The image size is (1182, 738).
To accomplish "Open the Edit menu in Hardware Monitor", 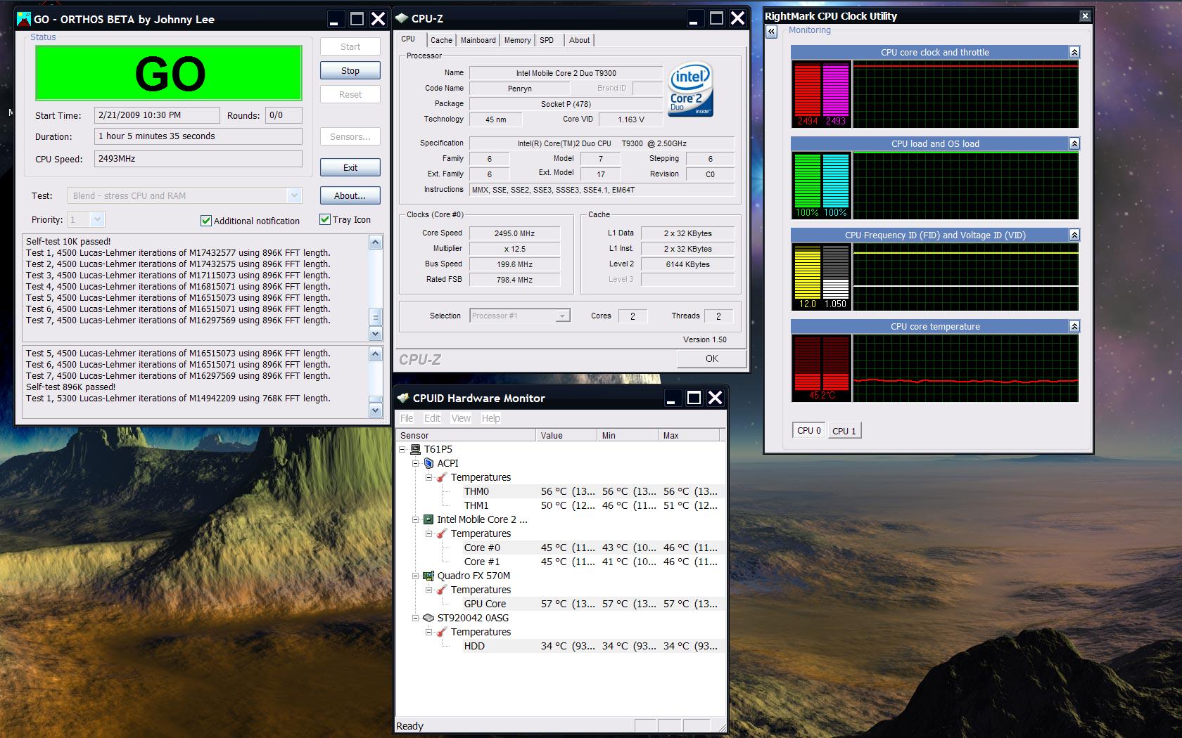I will point(432,418).
